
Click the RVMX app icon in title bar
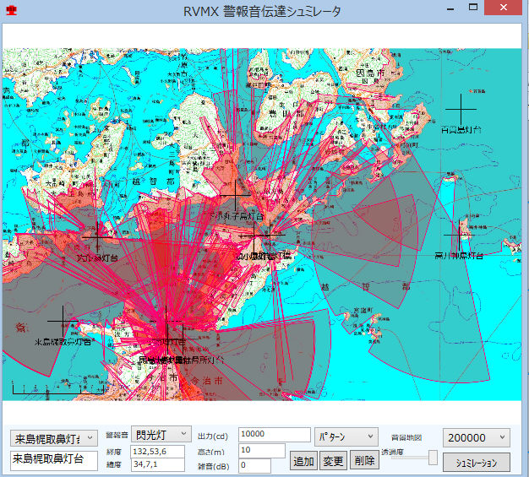11,12
